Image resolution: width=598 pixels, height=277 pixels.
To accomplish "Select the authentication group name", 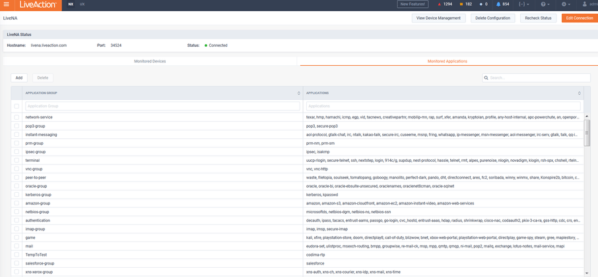I will 38,220.
